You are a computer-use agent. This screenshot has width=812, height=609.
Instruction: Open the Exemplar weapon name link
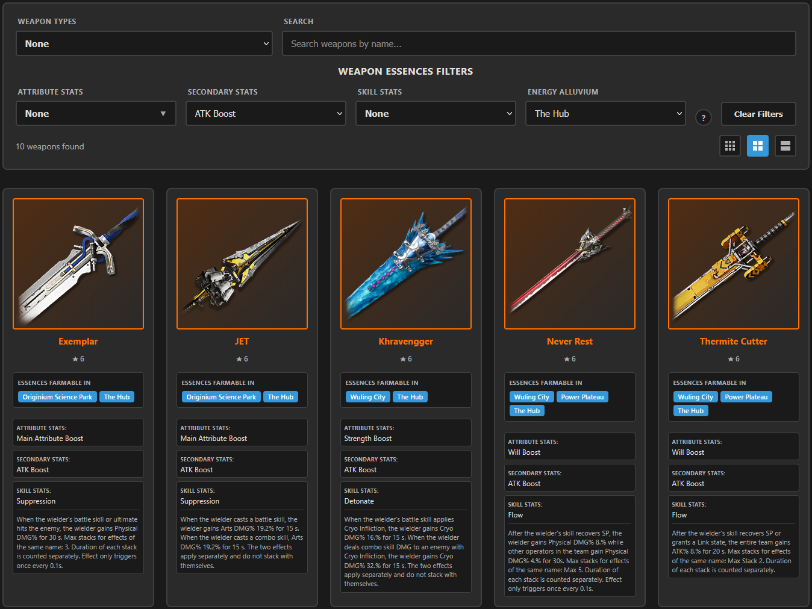(x=78, y=342)
